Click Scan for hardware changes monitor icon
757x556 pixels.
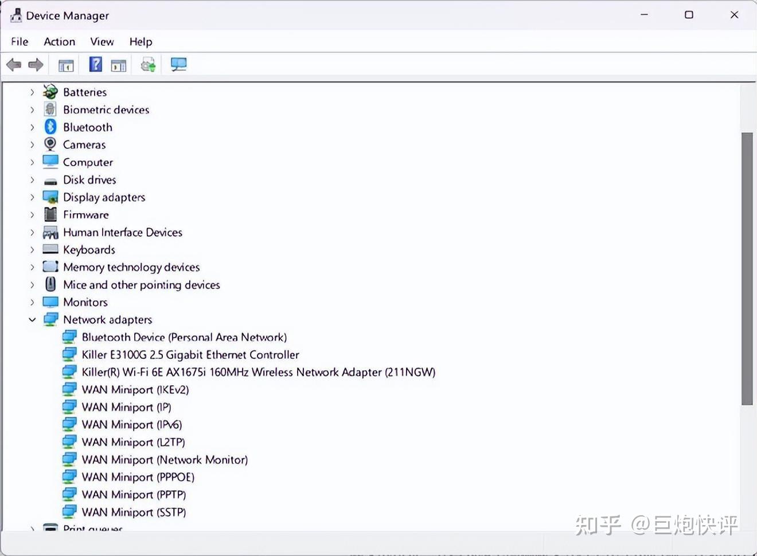tap(178, 64)
